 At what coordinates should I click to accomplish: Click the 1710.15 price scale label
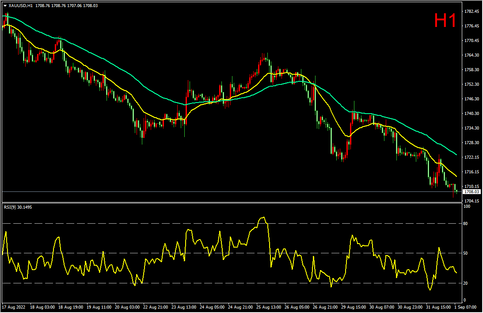(472, 187)
